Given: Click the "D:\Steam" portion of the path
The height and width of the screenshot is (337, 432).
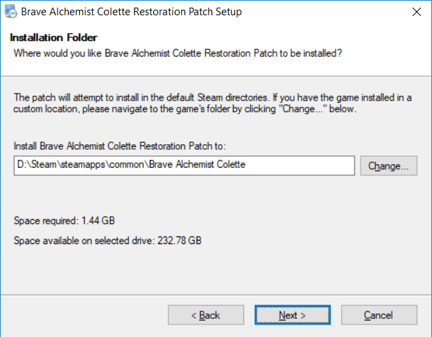Looking at the screenshot, I should pos(33,165).
